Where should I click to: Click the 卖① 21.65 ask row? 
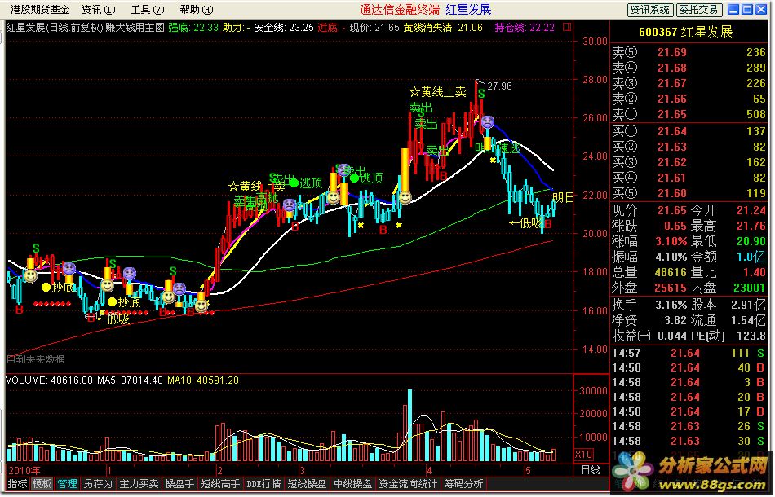click(x=689, y=114)
